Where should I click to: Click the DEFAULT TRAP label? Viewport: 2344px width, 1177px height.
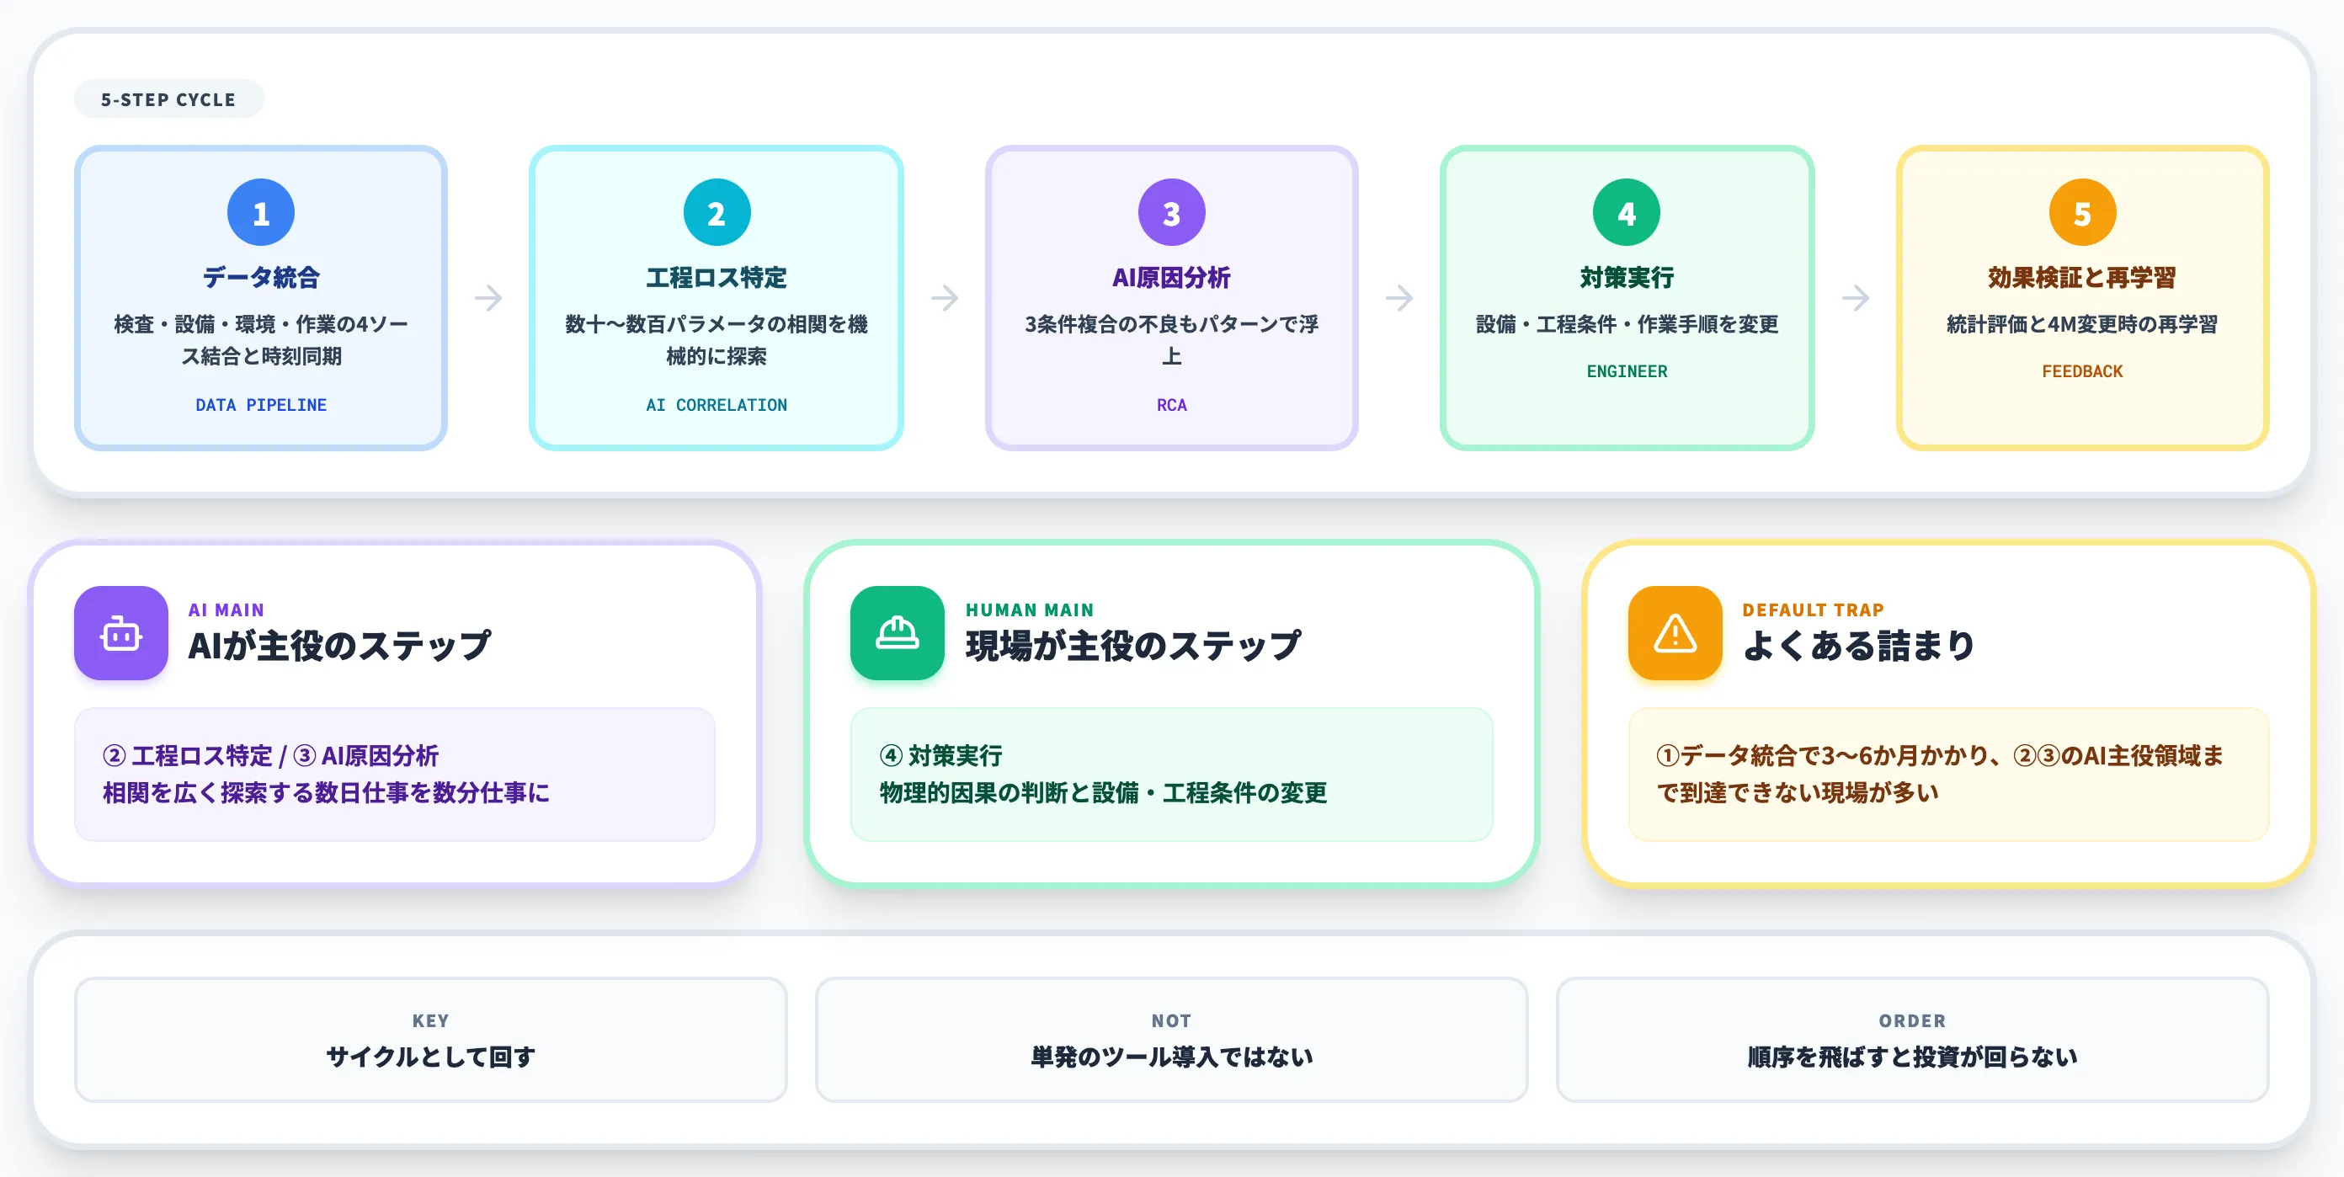pos(1814,610)
